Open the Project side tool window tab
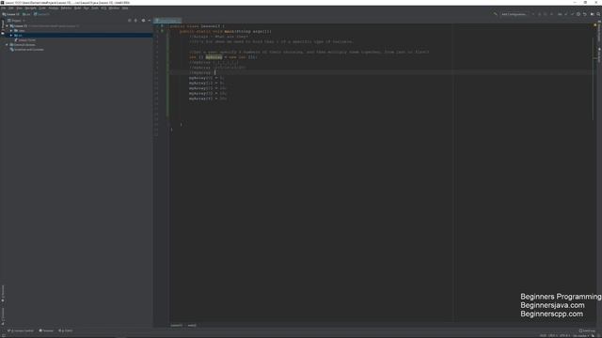 [3, 26]
